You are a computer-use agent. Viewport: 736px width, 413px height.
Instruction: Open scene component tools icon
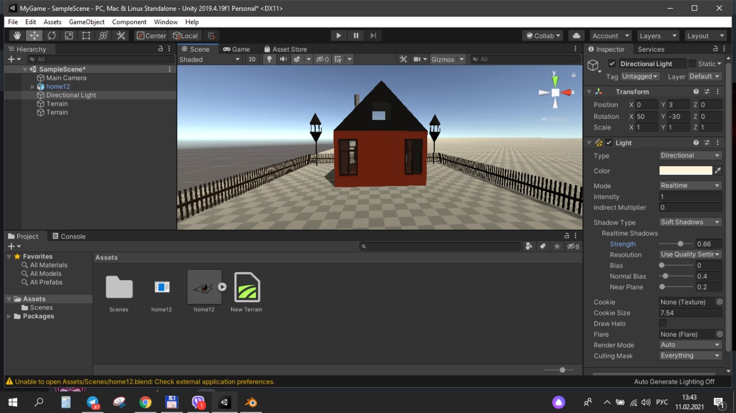404,59
